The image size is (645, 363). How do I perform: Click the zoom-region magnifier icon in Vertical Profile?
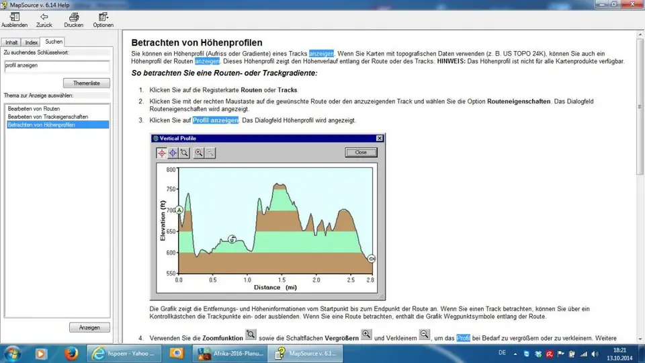[184, 153]
